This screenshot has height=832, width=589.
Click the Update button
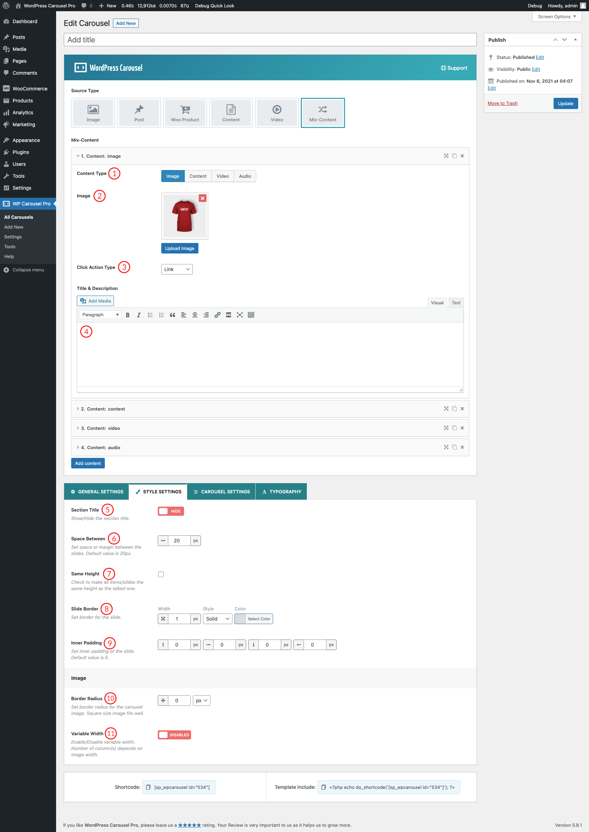pyautogui.click(x=565, y=103)
